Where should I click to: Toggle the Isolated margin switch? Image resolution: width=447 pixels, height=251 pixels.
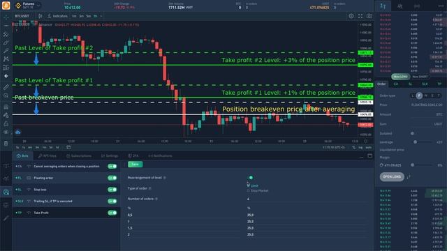coord(413,133)
